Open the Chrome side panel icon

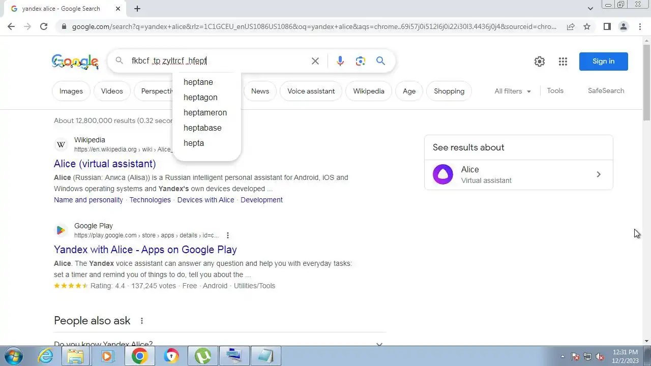(607, 26)
